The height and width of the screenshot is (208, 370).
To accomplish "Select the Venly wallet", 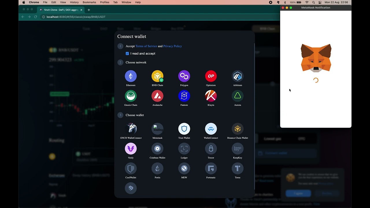I will pos(131,148).
